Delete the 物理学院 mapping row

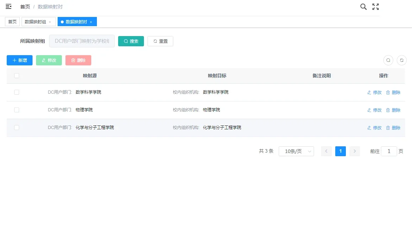coord(393,110)
